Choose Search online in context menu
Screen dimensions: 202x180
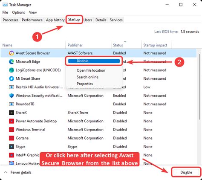(87, 77)
